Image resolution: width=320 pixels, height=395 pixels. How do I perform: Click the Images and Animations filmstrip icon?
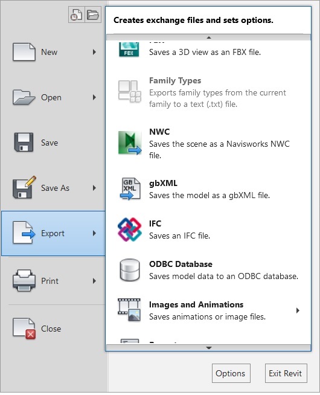(x=129, y=310)
